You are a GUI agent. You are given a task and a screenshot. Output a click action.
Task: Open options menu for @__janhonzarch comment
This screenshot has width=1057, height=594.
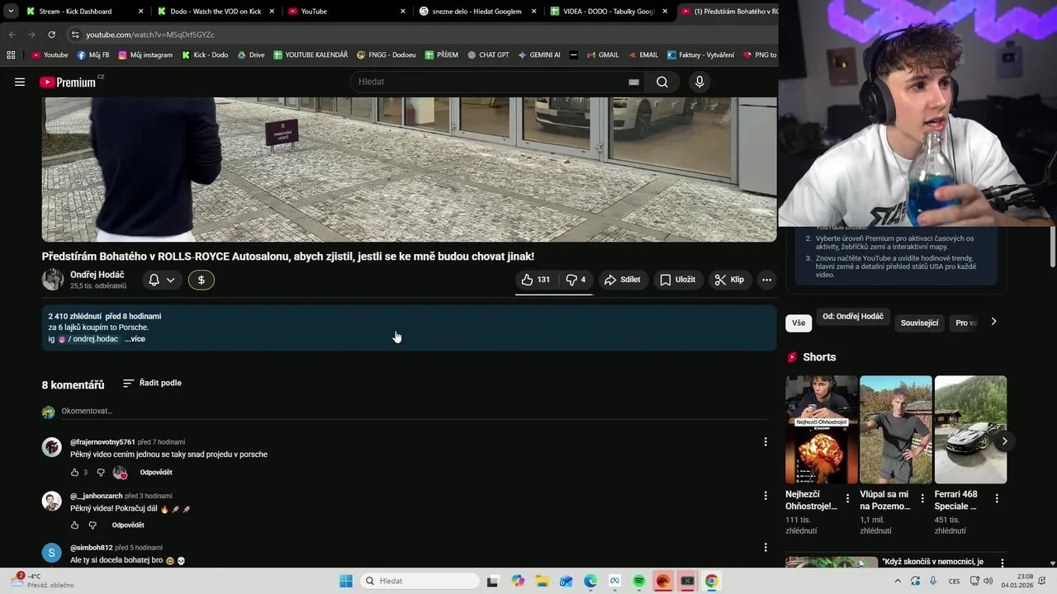(765, 496)
